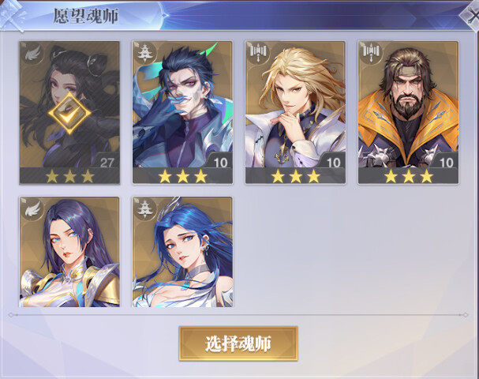The height and width of the screenshot is (379, 479).
Task: Select the blue-haired masked man soul master
Action: click(182, 112)
